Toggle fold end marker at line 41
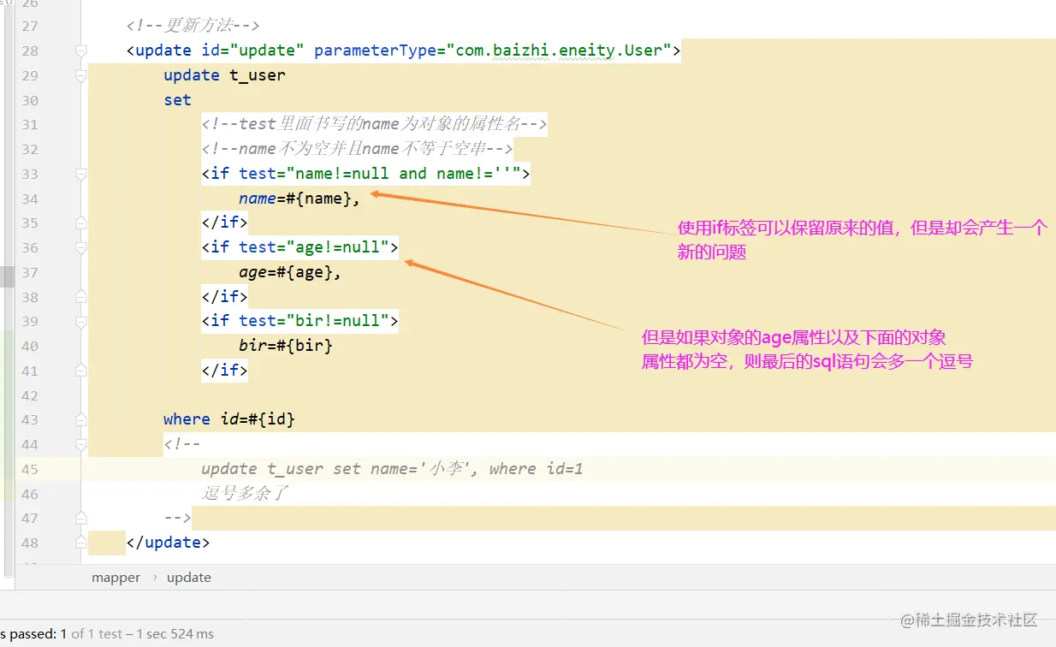1056x647 pixels. [x=81, y=371]
